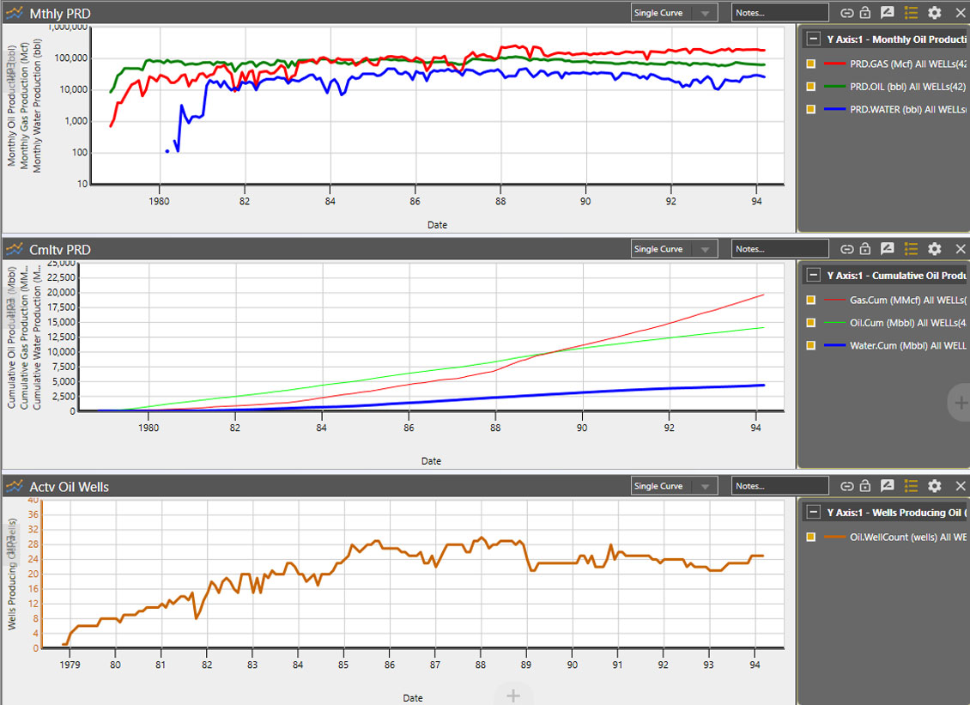Toggle Oil.WellCount curve checkbox
The image size is (970, 705).
[x=810, y=538]
